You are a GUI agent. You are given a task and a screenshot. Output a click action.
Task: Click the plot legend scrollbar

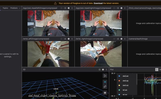pyautogui.click(x=137, y=79)
